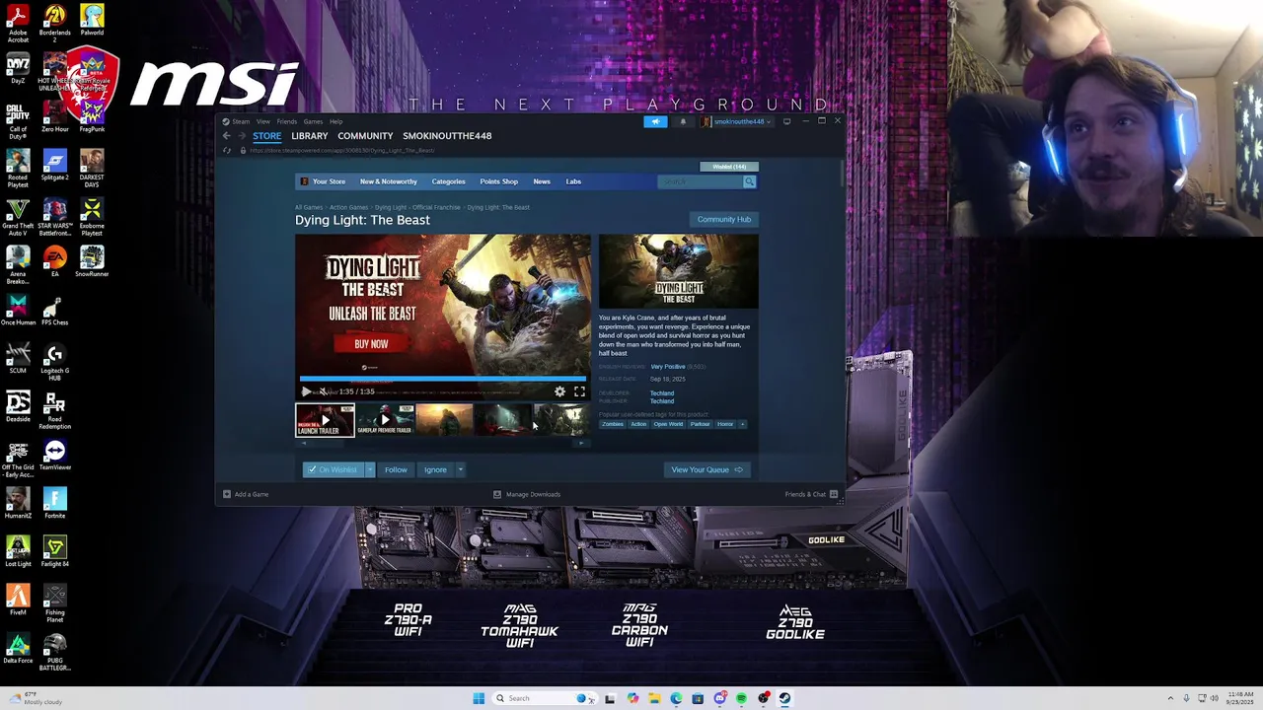Image resolution: width=1263 pixels, height=710 pixels.
Task: Click thumbnail strip right scroll arrow
Action: [x=581, y=443]
